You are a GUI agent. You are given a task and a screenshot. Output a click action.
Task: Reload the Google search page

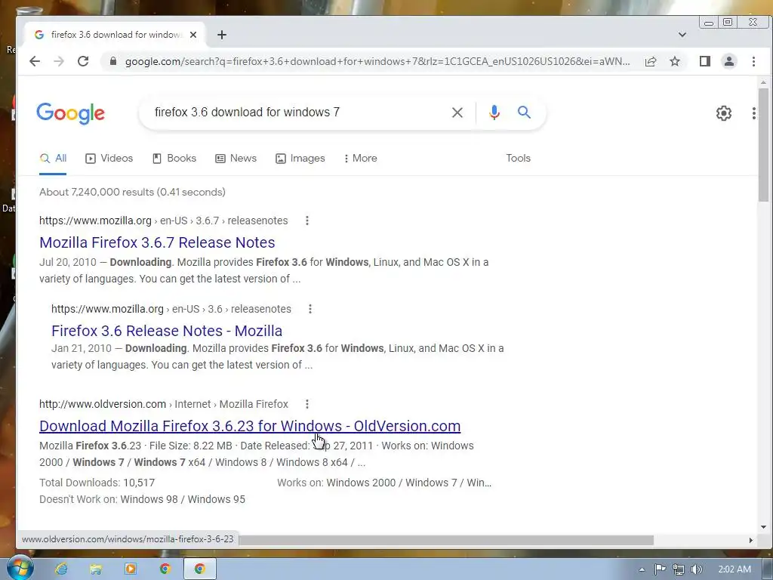[x=83, y=61]
